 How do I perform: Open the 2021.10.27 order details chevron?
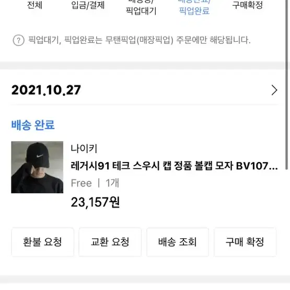tap(274, 90)
